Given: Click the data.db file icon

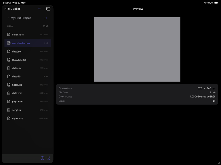Looking at the screenshot, I should (x=9, y=76).
